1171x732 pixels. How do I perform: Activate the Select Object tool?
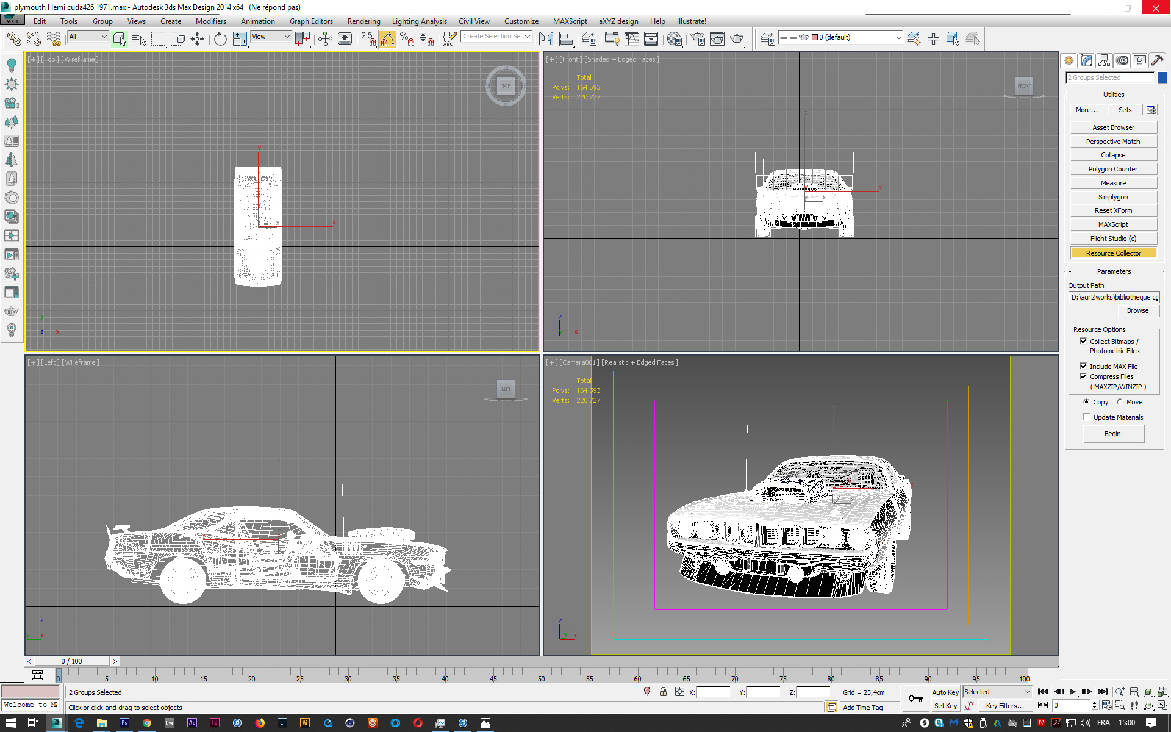pos(119,39)
